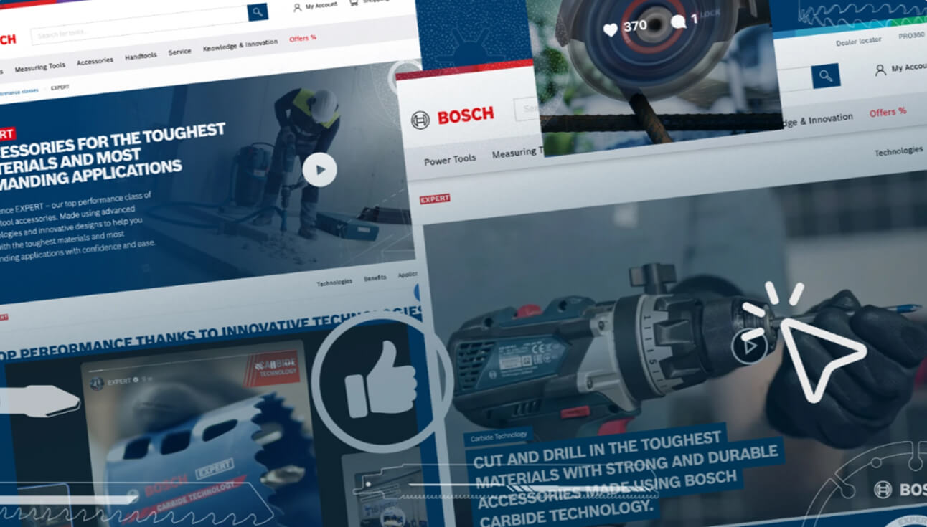This screenshot has width=927, height=527.
Task: Open the PRO360 link
Action: click(x=910, y=36)
